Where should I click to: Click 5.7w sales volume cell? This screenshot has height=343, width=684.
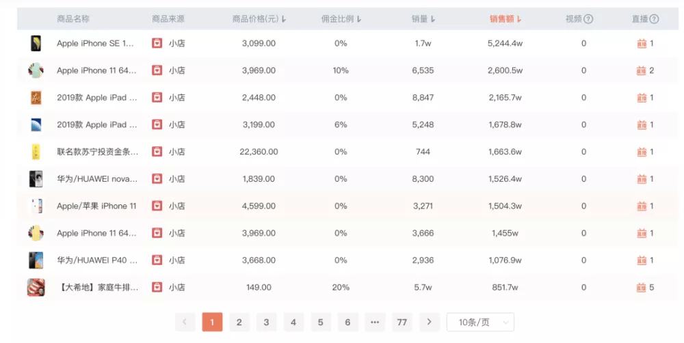(x=423, y=287)
